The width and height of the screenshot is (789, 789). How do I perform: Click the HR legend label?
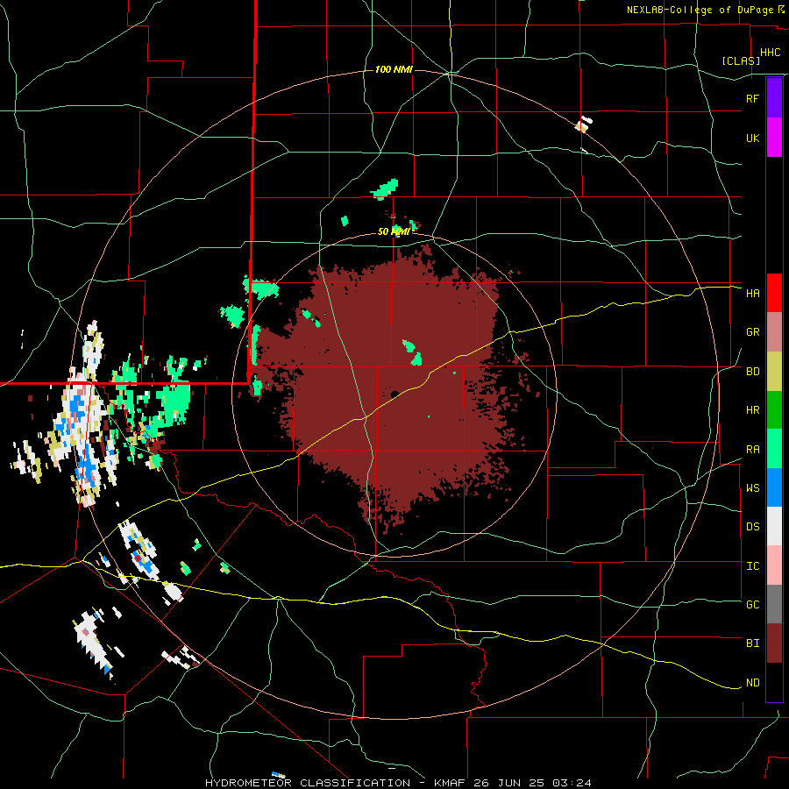point(753,410)
